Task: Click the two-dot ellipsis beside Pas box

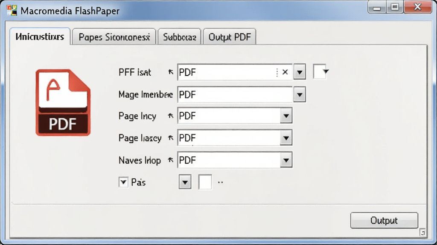Action: pyautogui.click(x=221, y=182)
